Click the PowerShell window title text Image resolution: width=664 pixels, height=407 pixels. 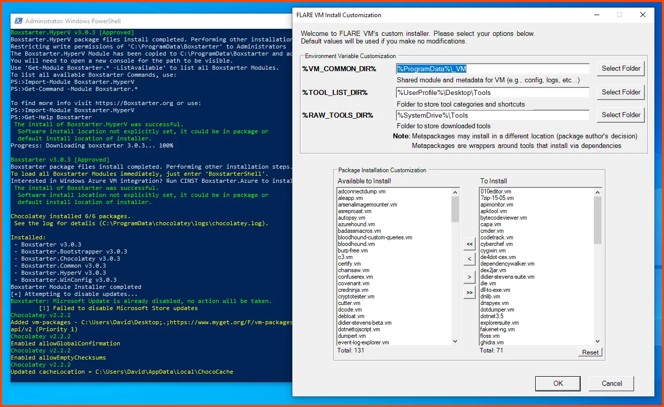pos(72,21)
